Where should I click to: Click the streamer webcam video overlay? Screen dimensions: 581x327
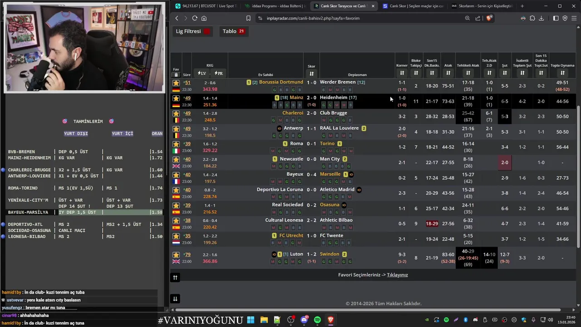[x=84, y=48]
